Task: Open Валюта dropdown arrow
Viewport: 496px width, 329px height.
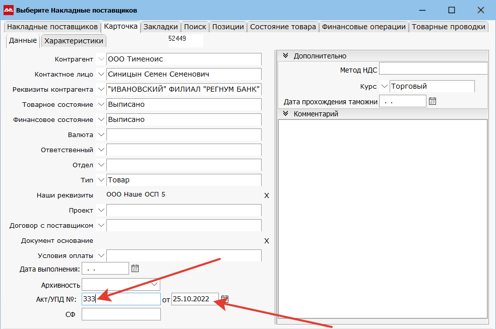Action: click(101, 135)
